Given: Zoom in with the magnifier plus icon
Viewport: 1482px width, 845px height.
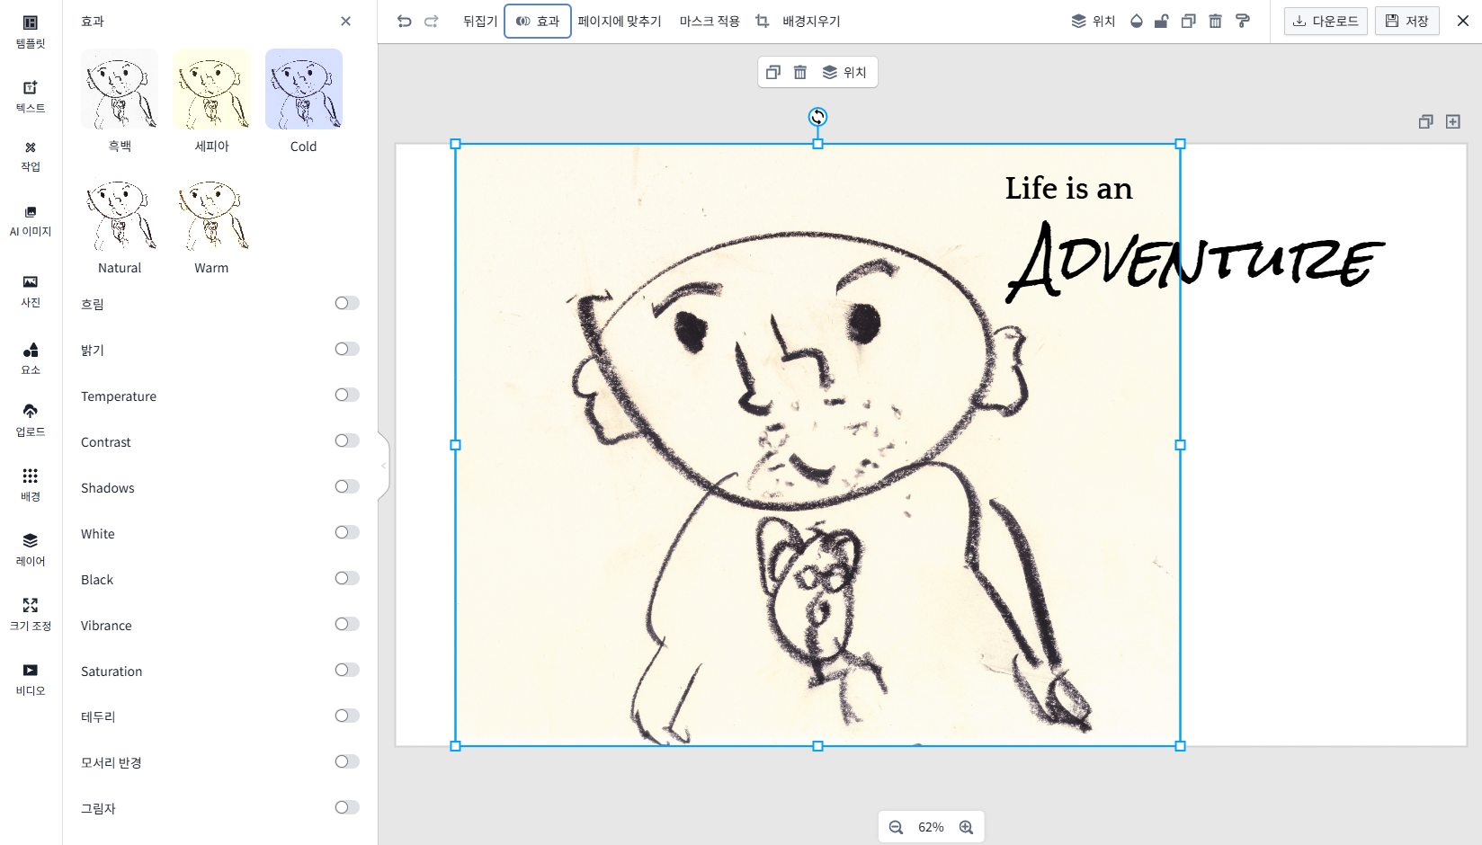Looking at the screenshot, I should 967,827.
